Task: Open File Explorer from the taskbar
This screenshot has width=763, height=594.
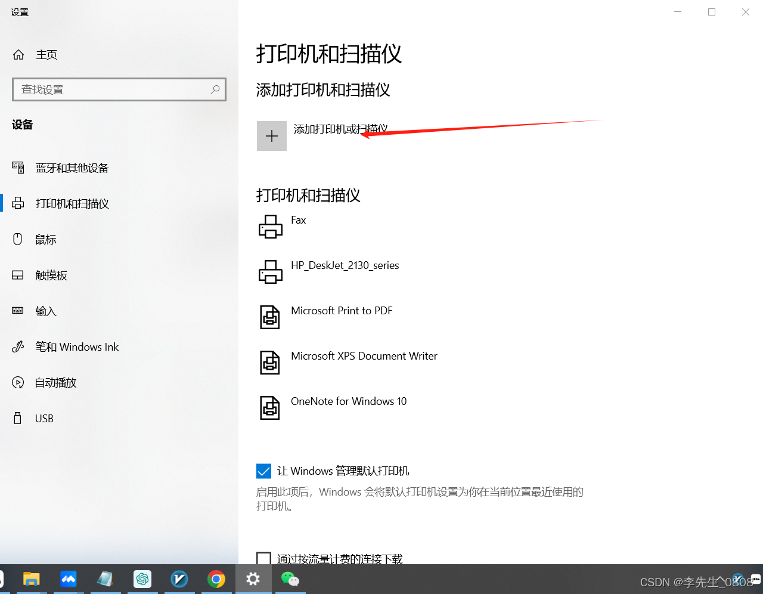Action: point(31,579)
